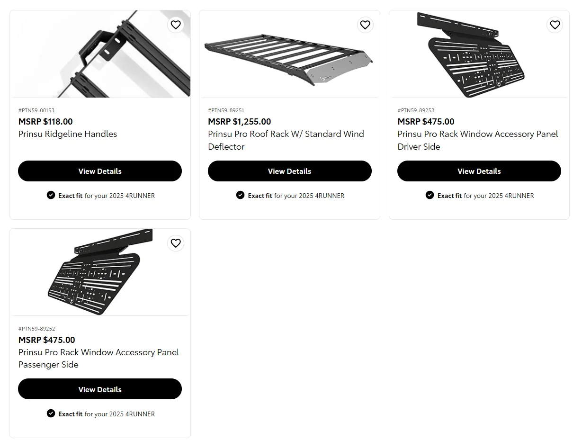Tap the heart icon on the Passenger Side panel
This screenshot has width=582, height=440.
pos(176,243)
